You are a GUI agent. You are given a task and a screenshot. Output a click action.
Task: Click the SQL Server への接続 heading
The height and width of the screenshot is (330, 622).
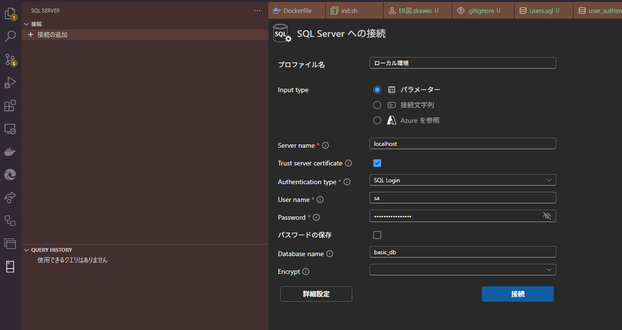pyautogui.click(x=341, y=34)
